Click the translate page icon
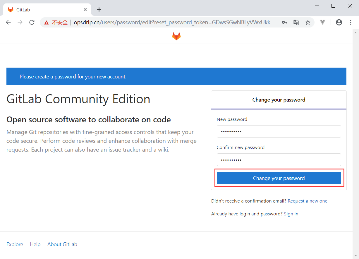 click(x=296, y=23)
